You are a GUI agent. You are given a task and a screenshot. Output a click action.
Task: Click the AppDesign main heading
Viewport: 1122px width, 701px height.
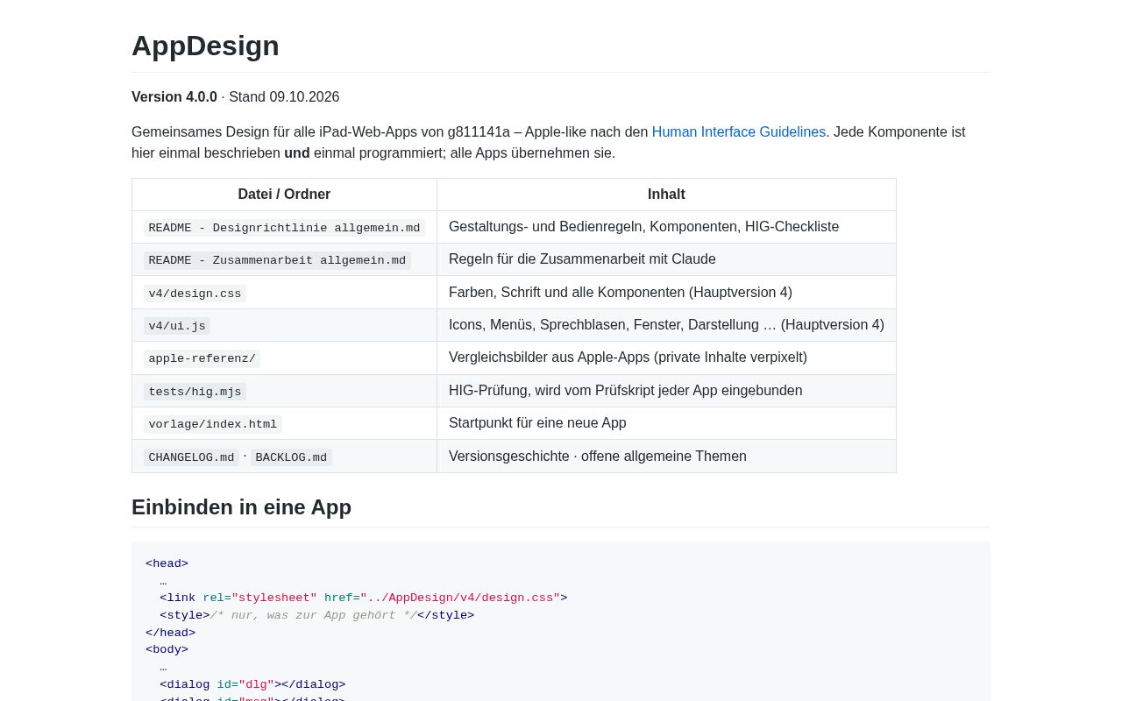tap(205, 46)
